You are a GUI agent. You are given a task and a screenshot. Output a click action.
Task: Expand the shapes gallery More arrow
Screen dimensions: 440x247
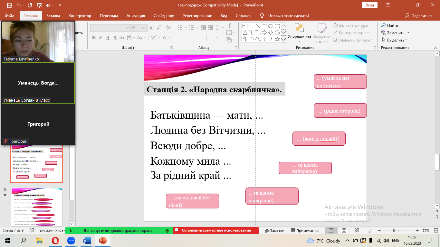tap(283, 39)
